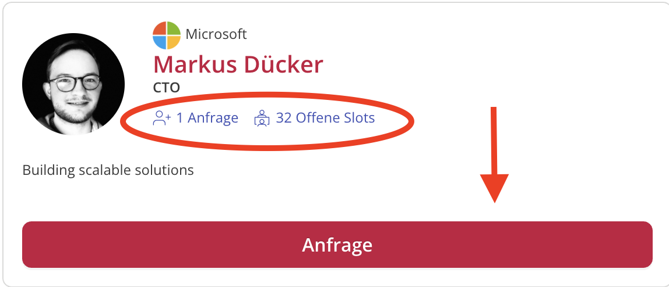669x287 pixels.
Task: Open the Markus Dücker name link
Action: (238, 65)
